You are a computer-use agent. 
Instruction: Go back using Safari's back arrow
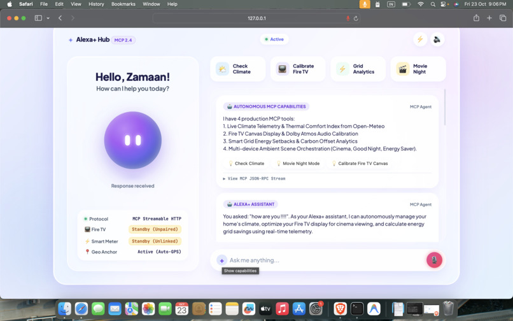click(60, 18)
